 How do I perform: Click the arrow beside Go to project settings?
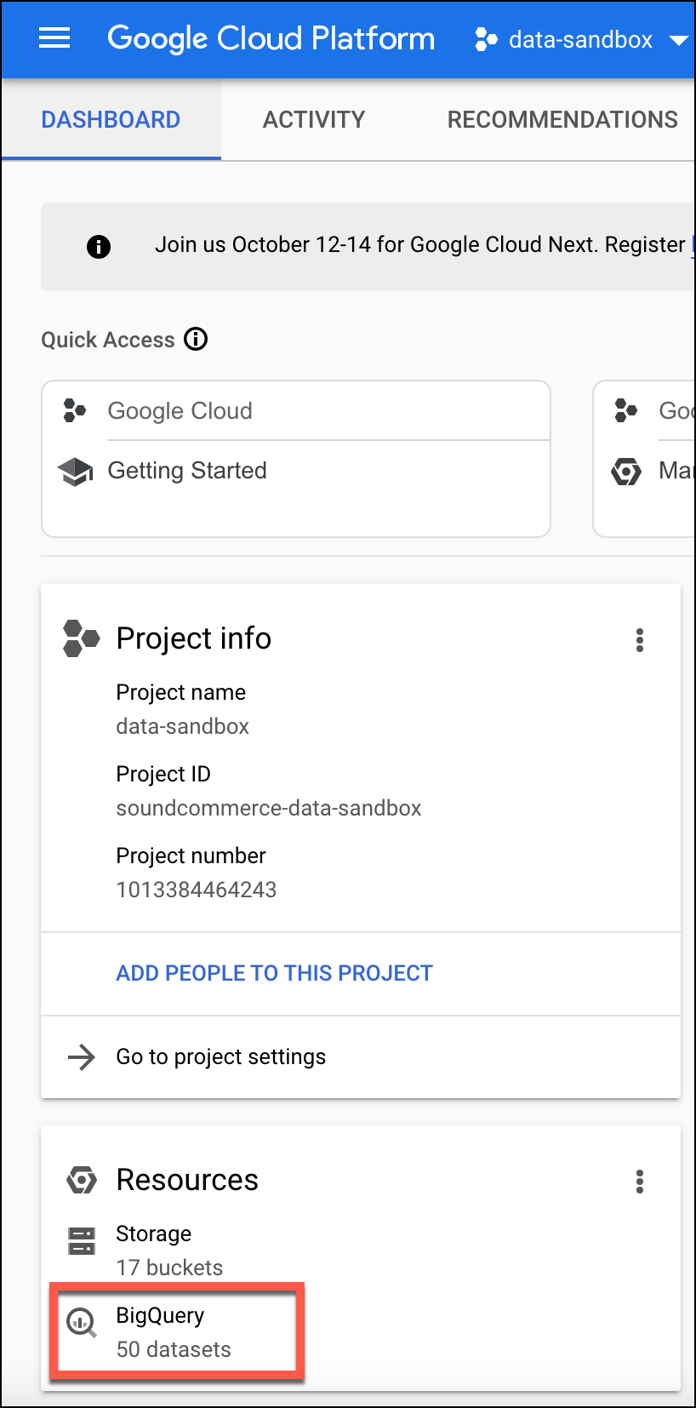tap(81, 1057)
